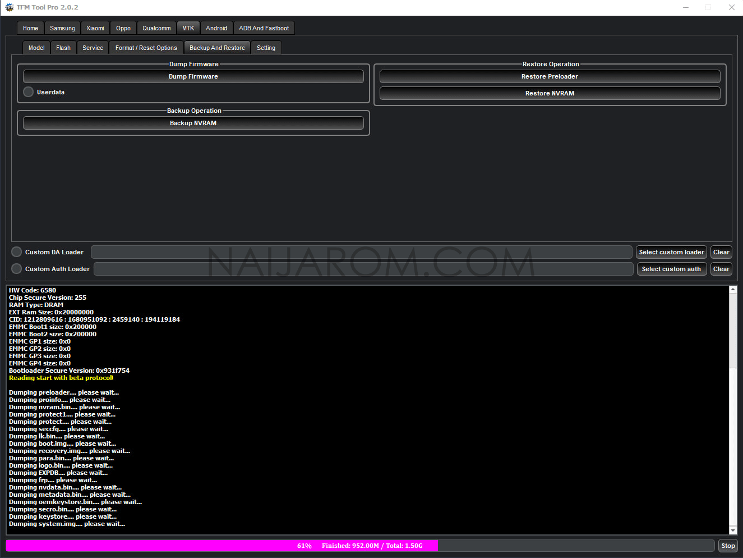The height and width of the screenshot is (558, 743).
Task: Click 'EMMC Boot1 size: 0x200000' log line
Action: pyautogui.click(x=53, y=327)
